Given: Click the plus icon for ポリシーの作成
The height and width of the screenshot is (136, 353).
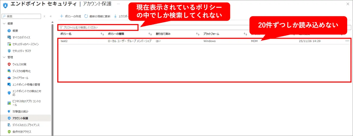Looking at the screenshot, I should click(61, 16).
